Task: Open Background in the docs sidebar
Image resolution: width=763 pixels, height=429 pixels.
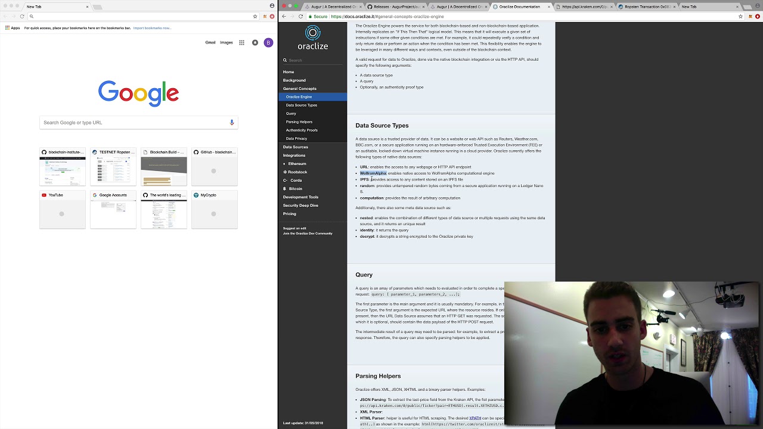Action: coord(312,80)
